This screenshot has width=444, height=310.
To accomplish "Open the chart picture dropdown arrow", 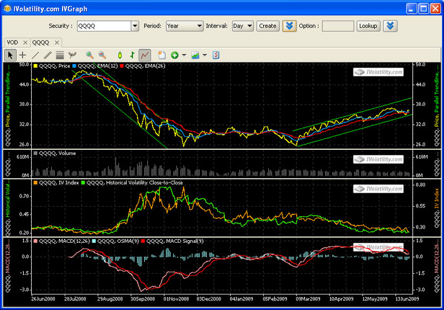I will (204, 55).
